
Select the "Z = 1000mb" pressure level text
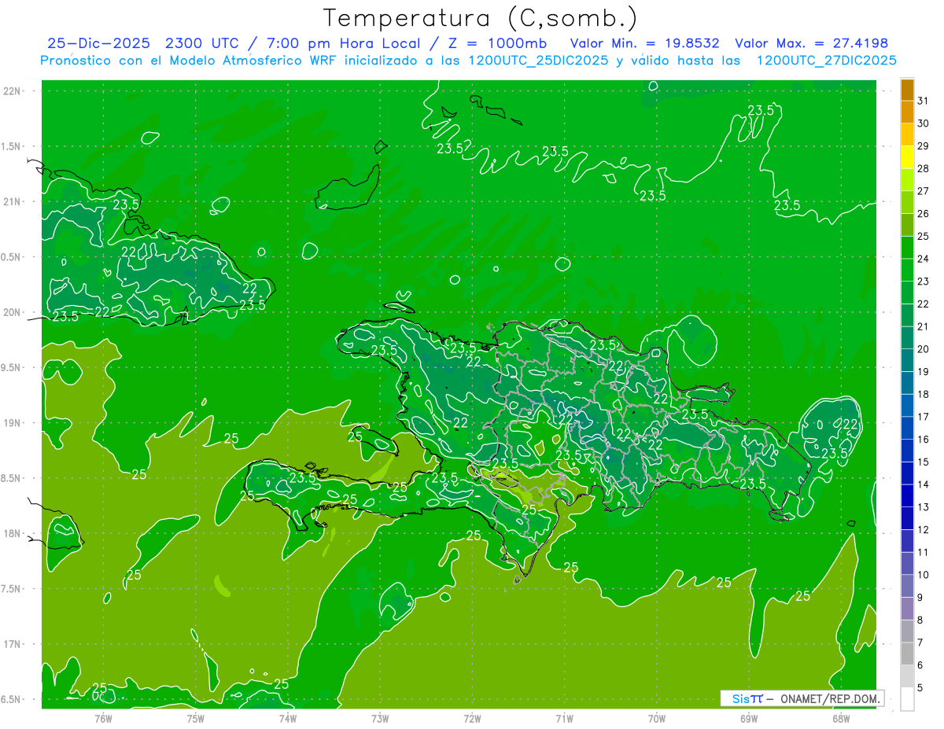(x=497, y=43)
